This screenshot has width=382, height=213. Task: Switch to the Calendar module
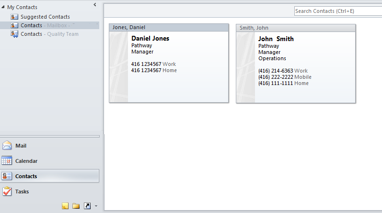(49, 161)
